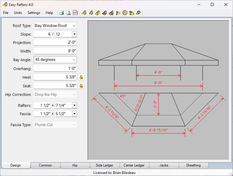233x176 pixels.
Task: Click the Print toolbar icon
Action: (x=62, y=13)
